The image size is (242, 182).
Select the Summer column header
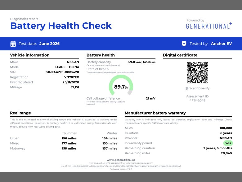pyautogui.click(x=70, y=133)
